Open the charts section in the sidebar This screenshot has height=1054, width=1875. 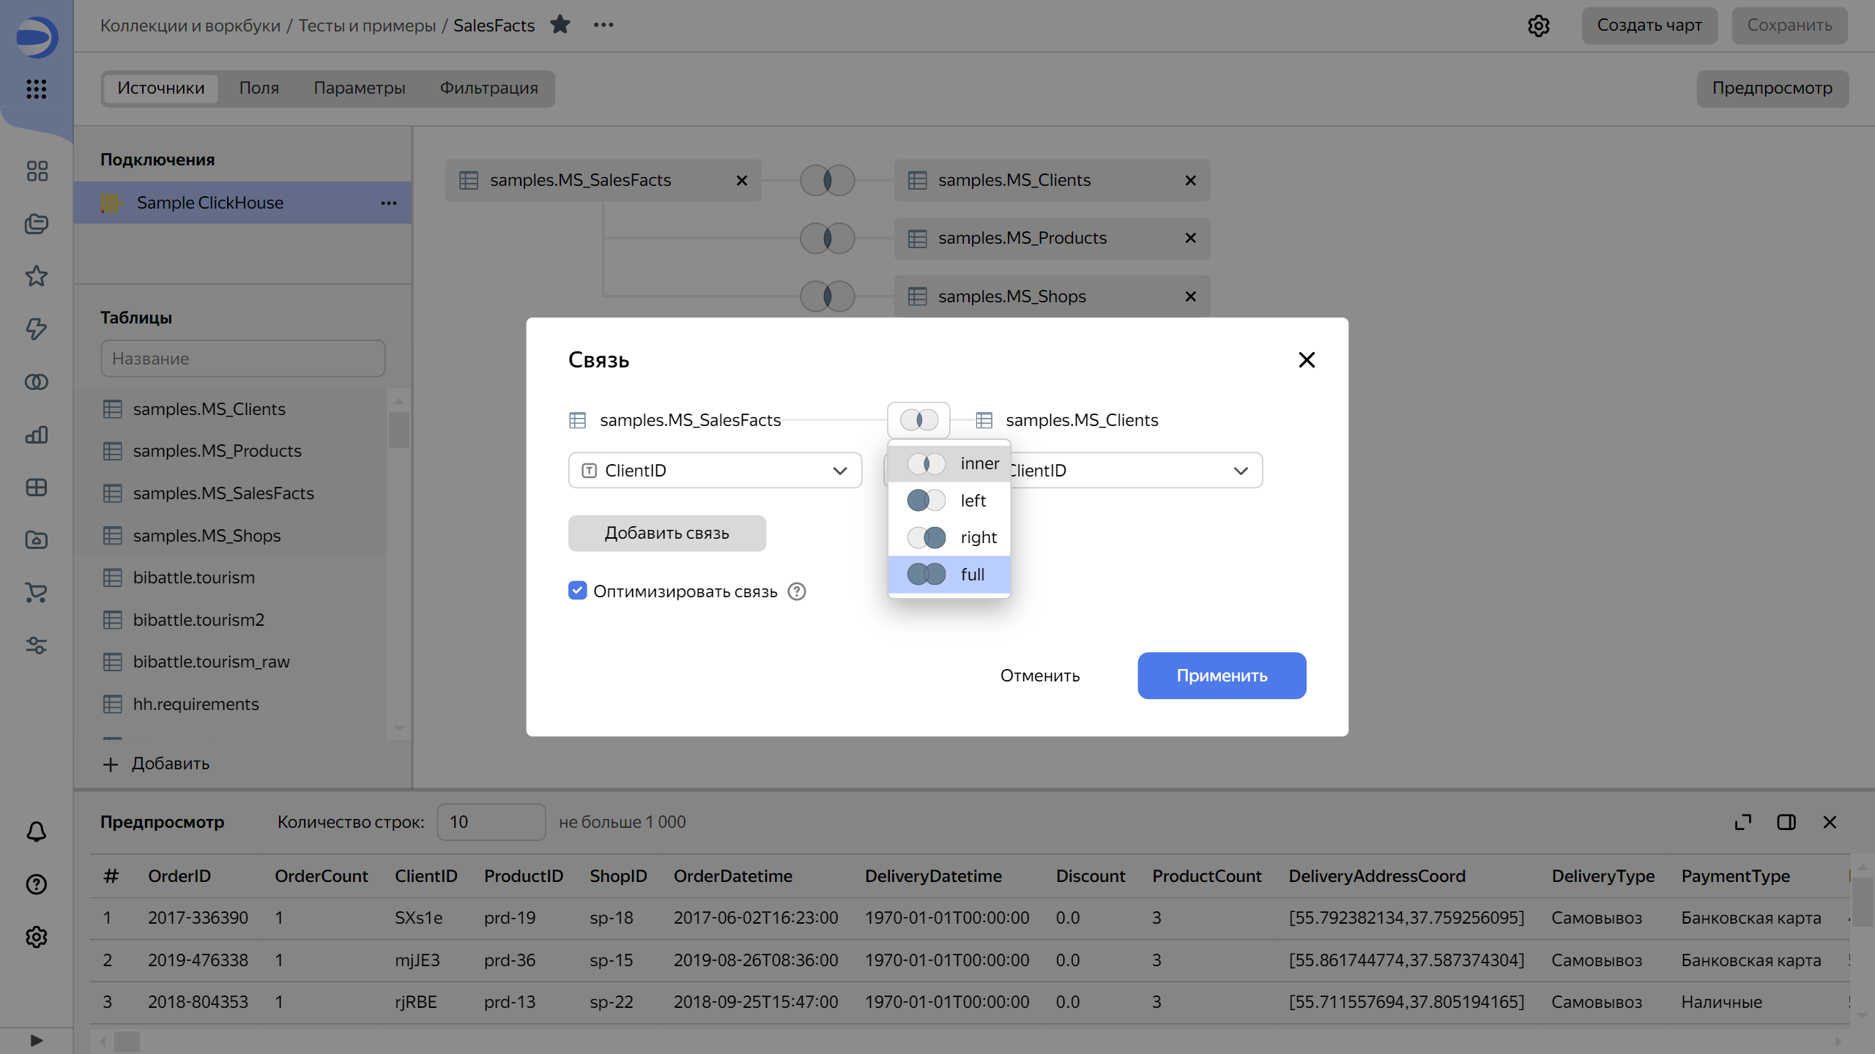coord(36,435)
